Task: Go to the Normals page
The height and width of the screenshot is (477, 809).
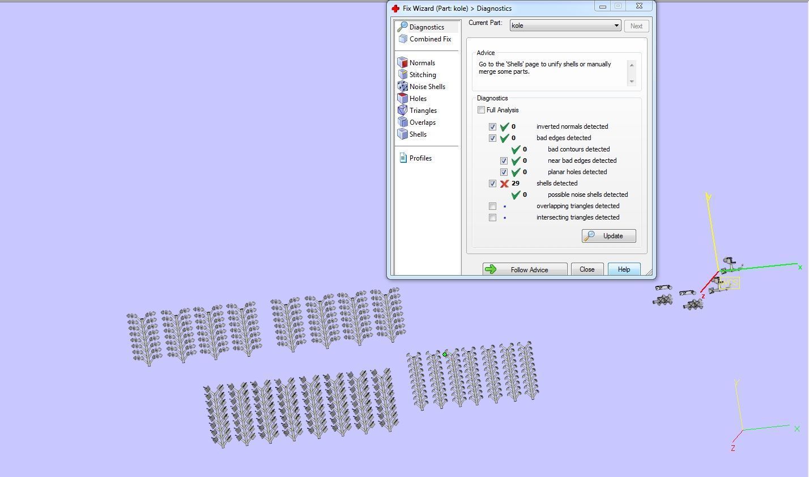Action: 422,62
